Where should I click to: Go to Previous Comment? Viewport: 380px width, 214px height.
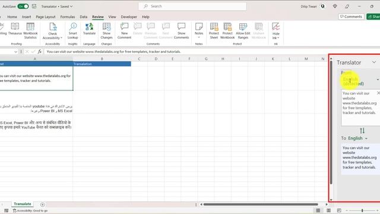coord(150,31)
